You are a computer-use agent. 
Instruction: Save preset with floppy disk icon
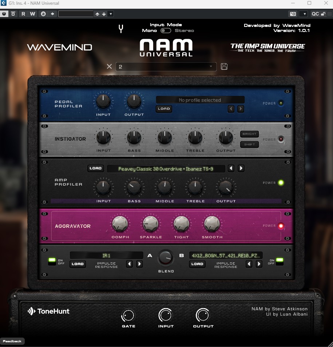pyautogui.click(x=224, y=66)
